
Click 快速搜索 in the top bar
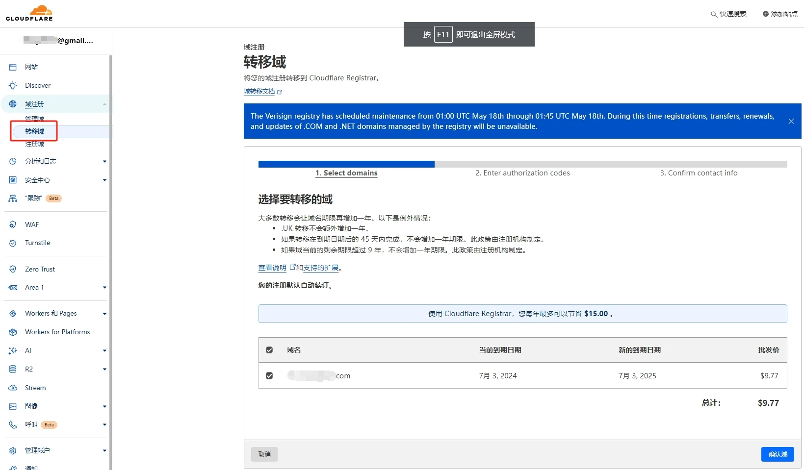click(733, 14)
